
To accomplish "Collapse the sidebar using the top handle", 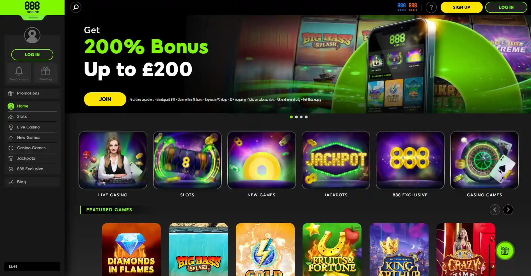I will point(33,18).
